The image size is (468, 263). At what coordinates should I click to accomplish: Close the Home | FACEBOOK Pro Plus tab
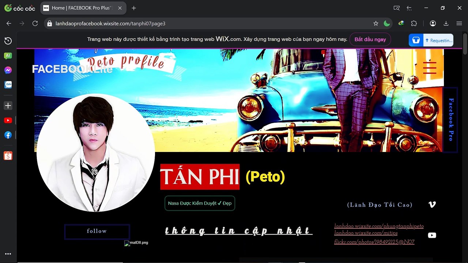click(x=120, y=8)
